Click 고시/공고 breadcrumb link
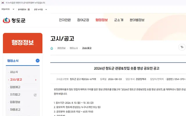Viewport: 186px width, 116px height. [87, 48]
